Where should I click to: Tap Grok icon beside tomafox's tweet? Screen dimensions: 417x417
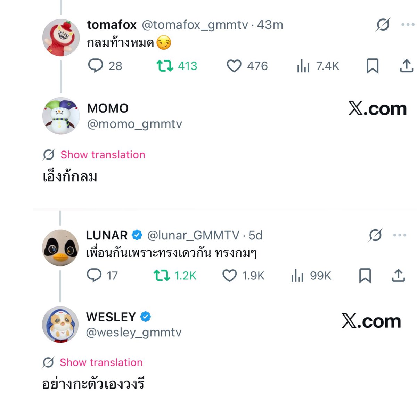pyautogui.click(x=383, y=25)
